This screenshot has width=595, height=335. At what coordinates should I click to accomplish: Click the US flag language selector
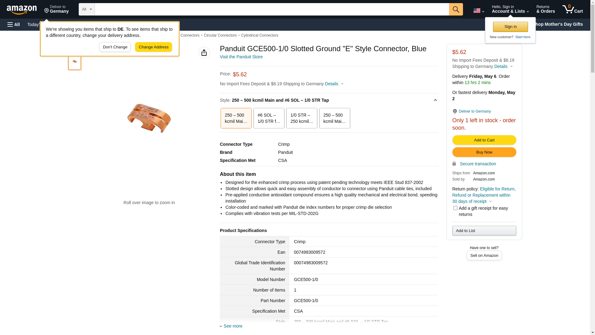(478, 11)
